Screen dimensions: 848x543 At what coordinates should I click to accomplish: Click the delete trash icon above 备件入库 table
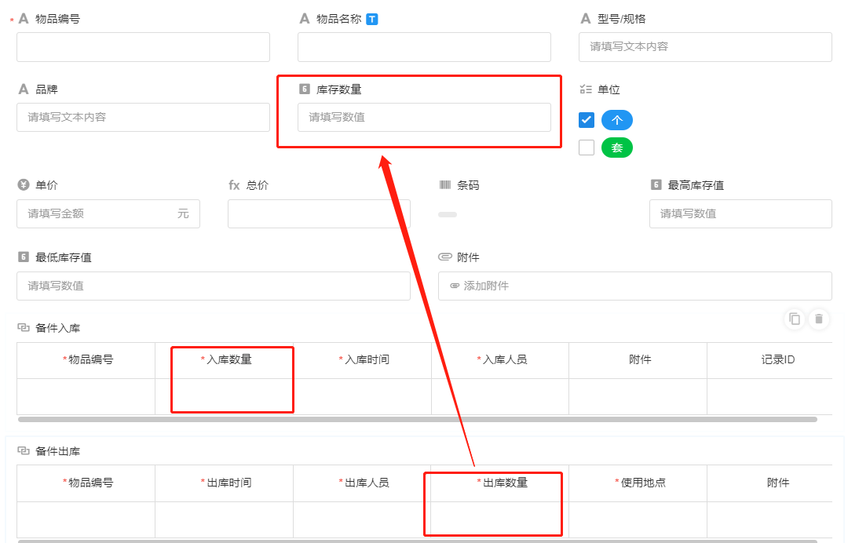819,319
